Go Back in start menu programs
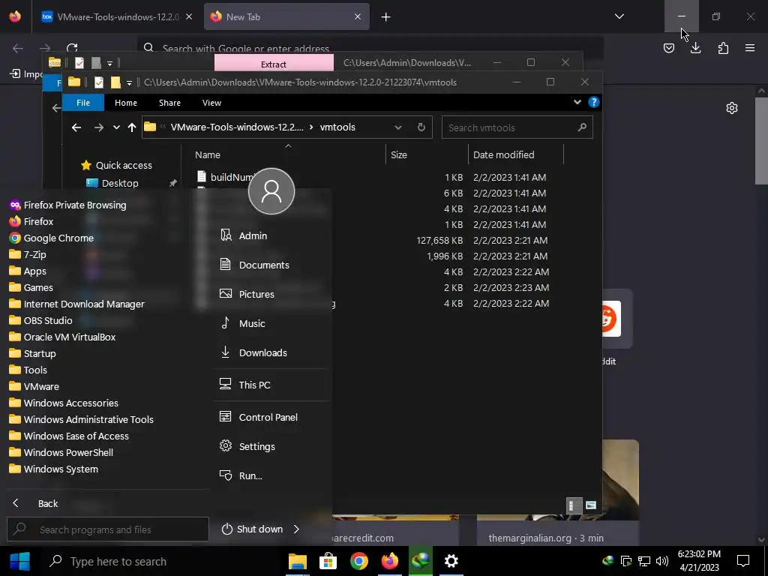This screenshot has height=576, width=768. pos(35,503)
